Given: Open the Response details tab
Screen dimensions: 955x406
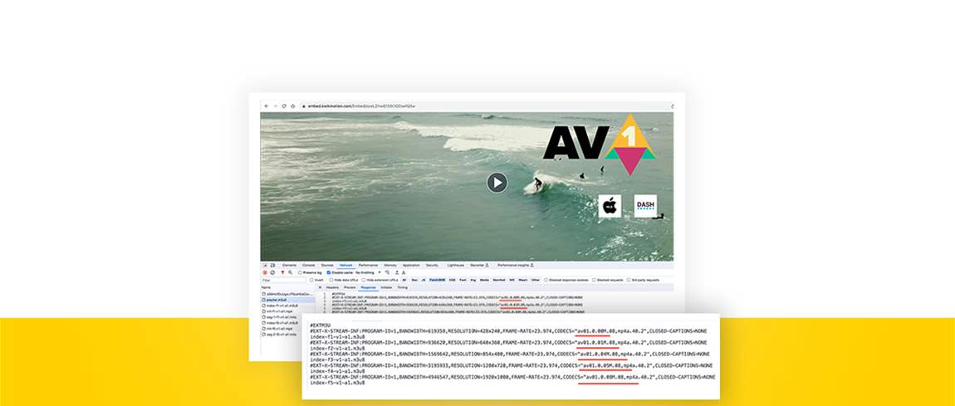Looking at the screenshot, I should [x=368, y=287].
